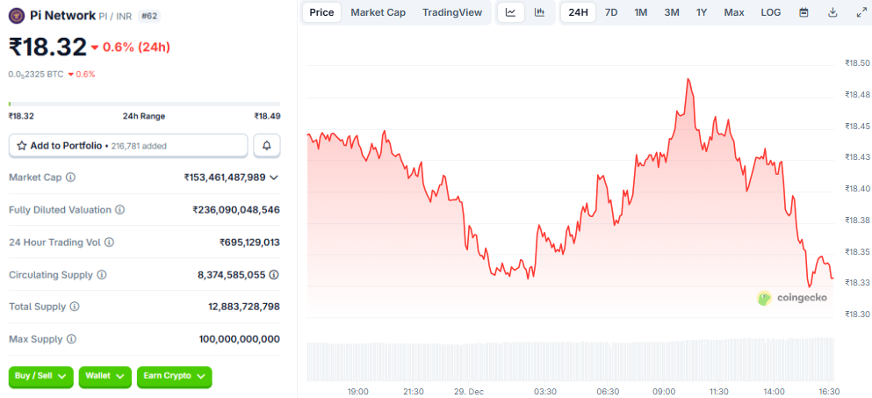Open the Buy / Sell dropdown
872x398 pixels.
point(41,376)
